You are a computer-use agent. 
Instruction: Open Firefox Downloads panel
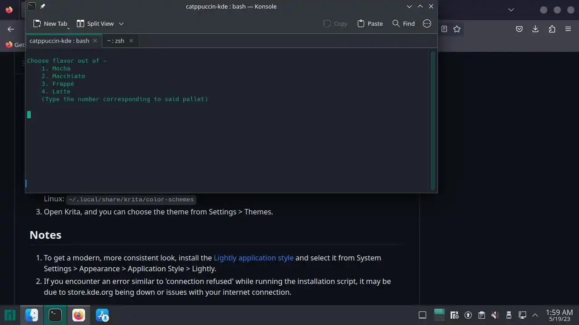[536, 29]
